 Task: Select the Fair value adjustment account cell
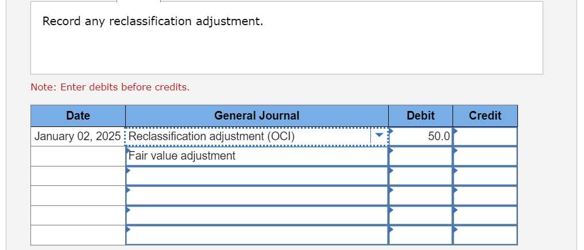(257, 156)
